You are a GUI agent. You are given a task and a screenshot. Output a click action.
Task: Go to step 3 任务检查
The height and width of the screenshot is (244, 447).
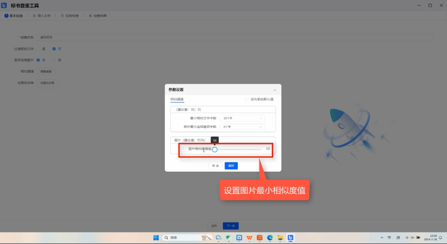[70, 16]
